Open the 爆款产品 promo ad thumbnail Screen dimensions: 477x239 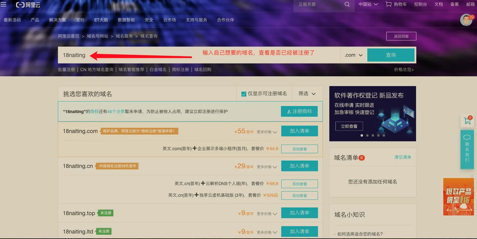458,197
